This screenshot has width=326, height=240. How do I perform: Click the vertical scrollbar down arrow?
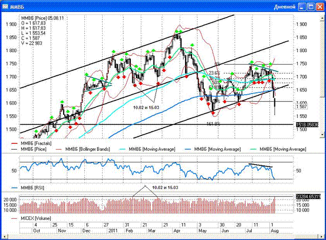pos(322,135)
